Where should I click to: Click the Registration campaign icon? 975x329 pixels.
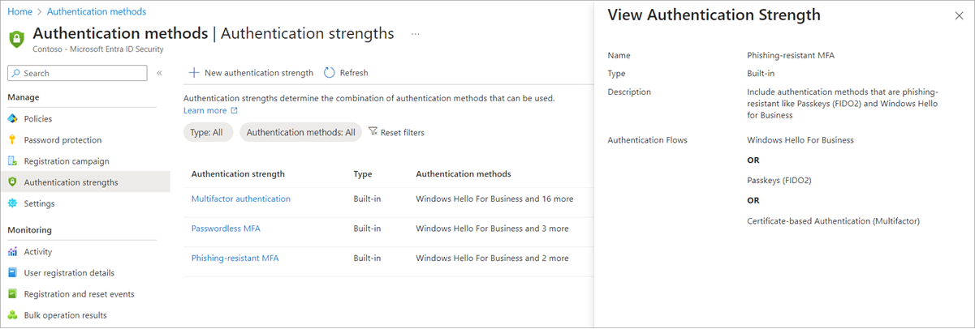pyautogui.click(x=12, y=160)
